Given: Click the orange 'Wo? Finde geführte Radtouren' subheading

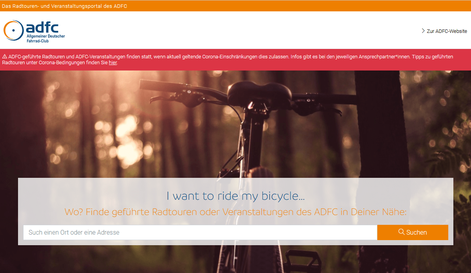Looking at the screenshot, I should (x=235, y=212).
